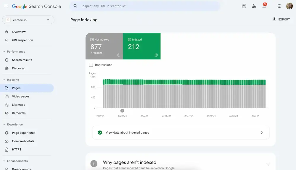
Task: Open the centori.io property dropdown
Action: [28, 20]
